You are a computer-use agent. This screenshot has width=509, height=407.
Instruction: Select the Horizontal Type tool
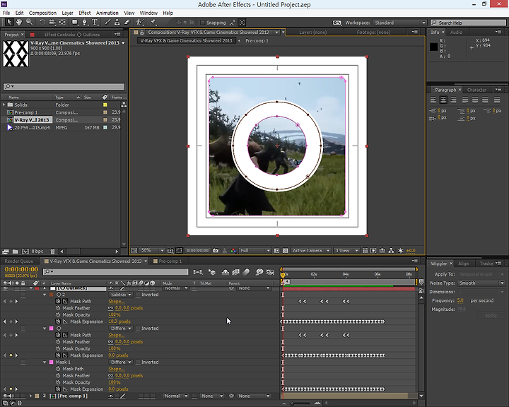[x=95, y=22]
